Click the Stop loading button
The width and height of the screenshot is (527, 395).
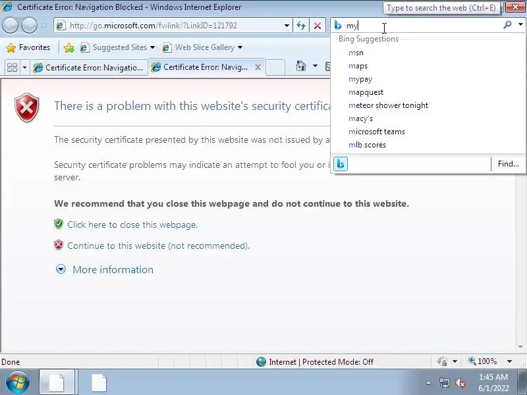pyautogui.click(x=318, y=26)
